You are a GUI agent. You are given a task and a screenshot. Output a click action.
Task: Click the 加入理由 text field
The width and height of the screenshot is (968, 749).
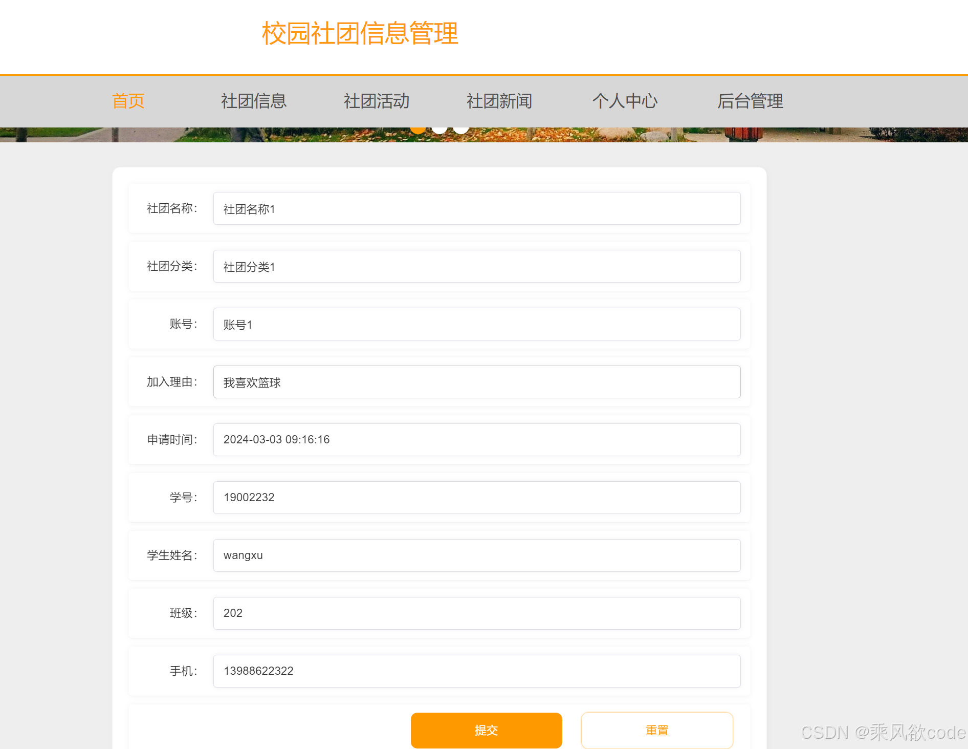(x=476, y=382)
